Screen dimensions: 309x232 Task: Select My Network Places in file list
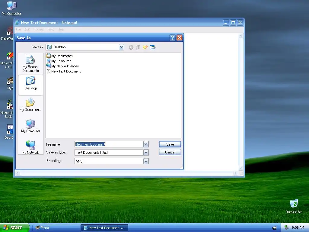62,66
